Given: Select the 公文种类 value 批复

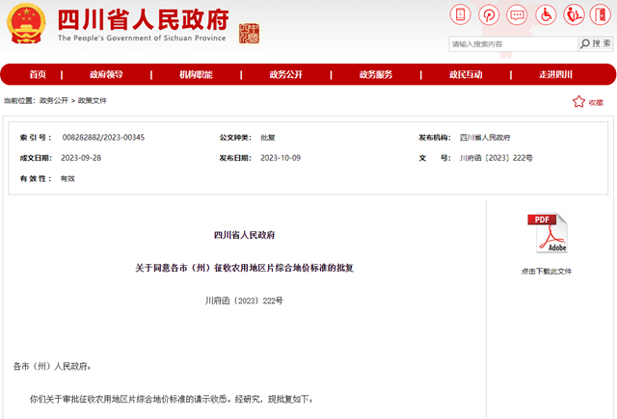Looking at the screenshot, I should pos(268,137).
